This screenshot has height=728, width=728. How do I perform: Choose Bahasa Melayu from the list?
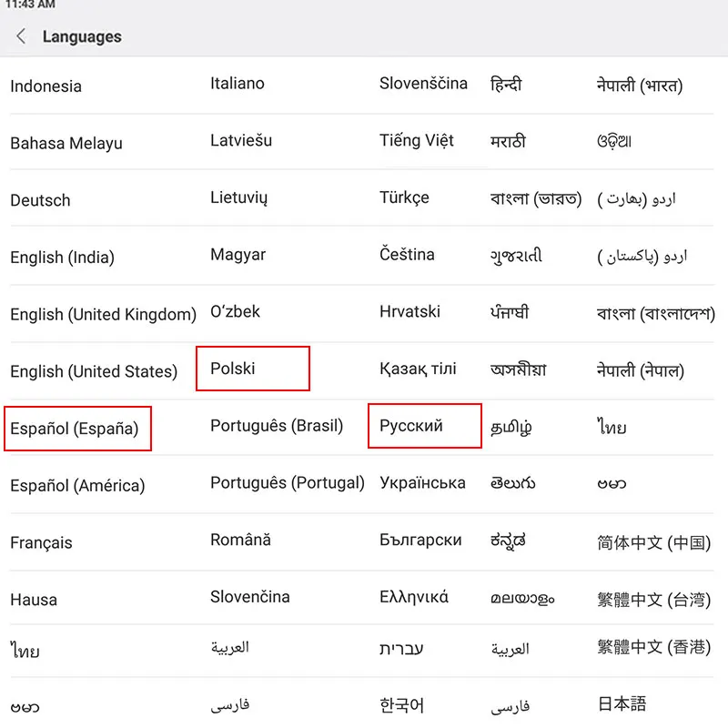66,144
